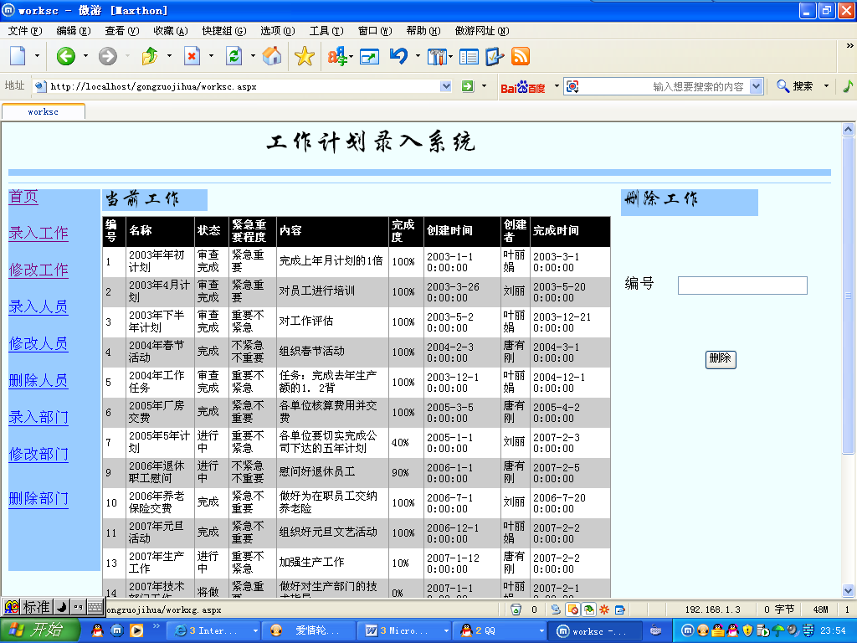Click the full-screen window toolbar icon

tap(369, 56)
